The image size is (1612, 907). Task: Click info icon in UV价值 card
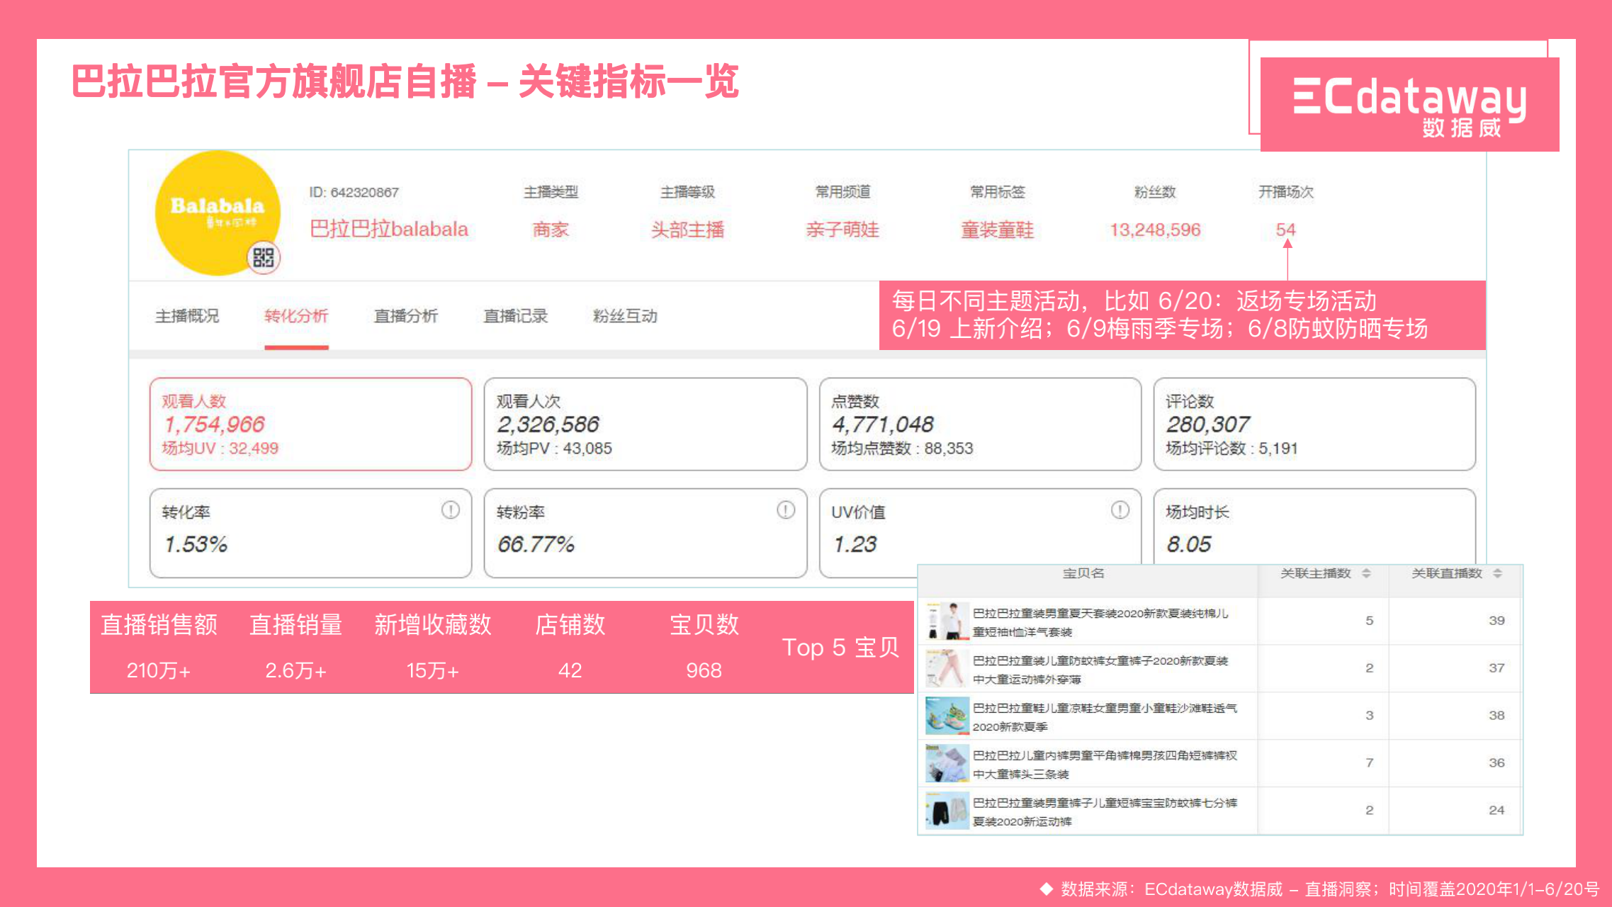(1120, 510)
